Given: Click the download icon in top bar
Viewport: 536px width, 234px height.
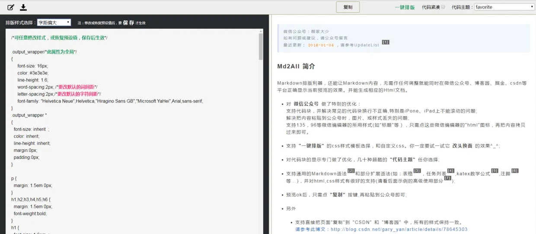Looking at the screenshot, I should click(x=23, y=7).
